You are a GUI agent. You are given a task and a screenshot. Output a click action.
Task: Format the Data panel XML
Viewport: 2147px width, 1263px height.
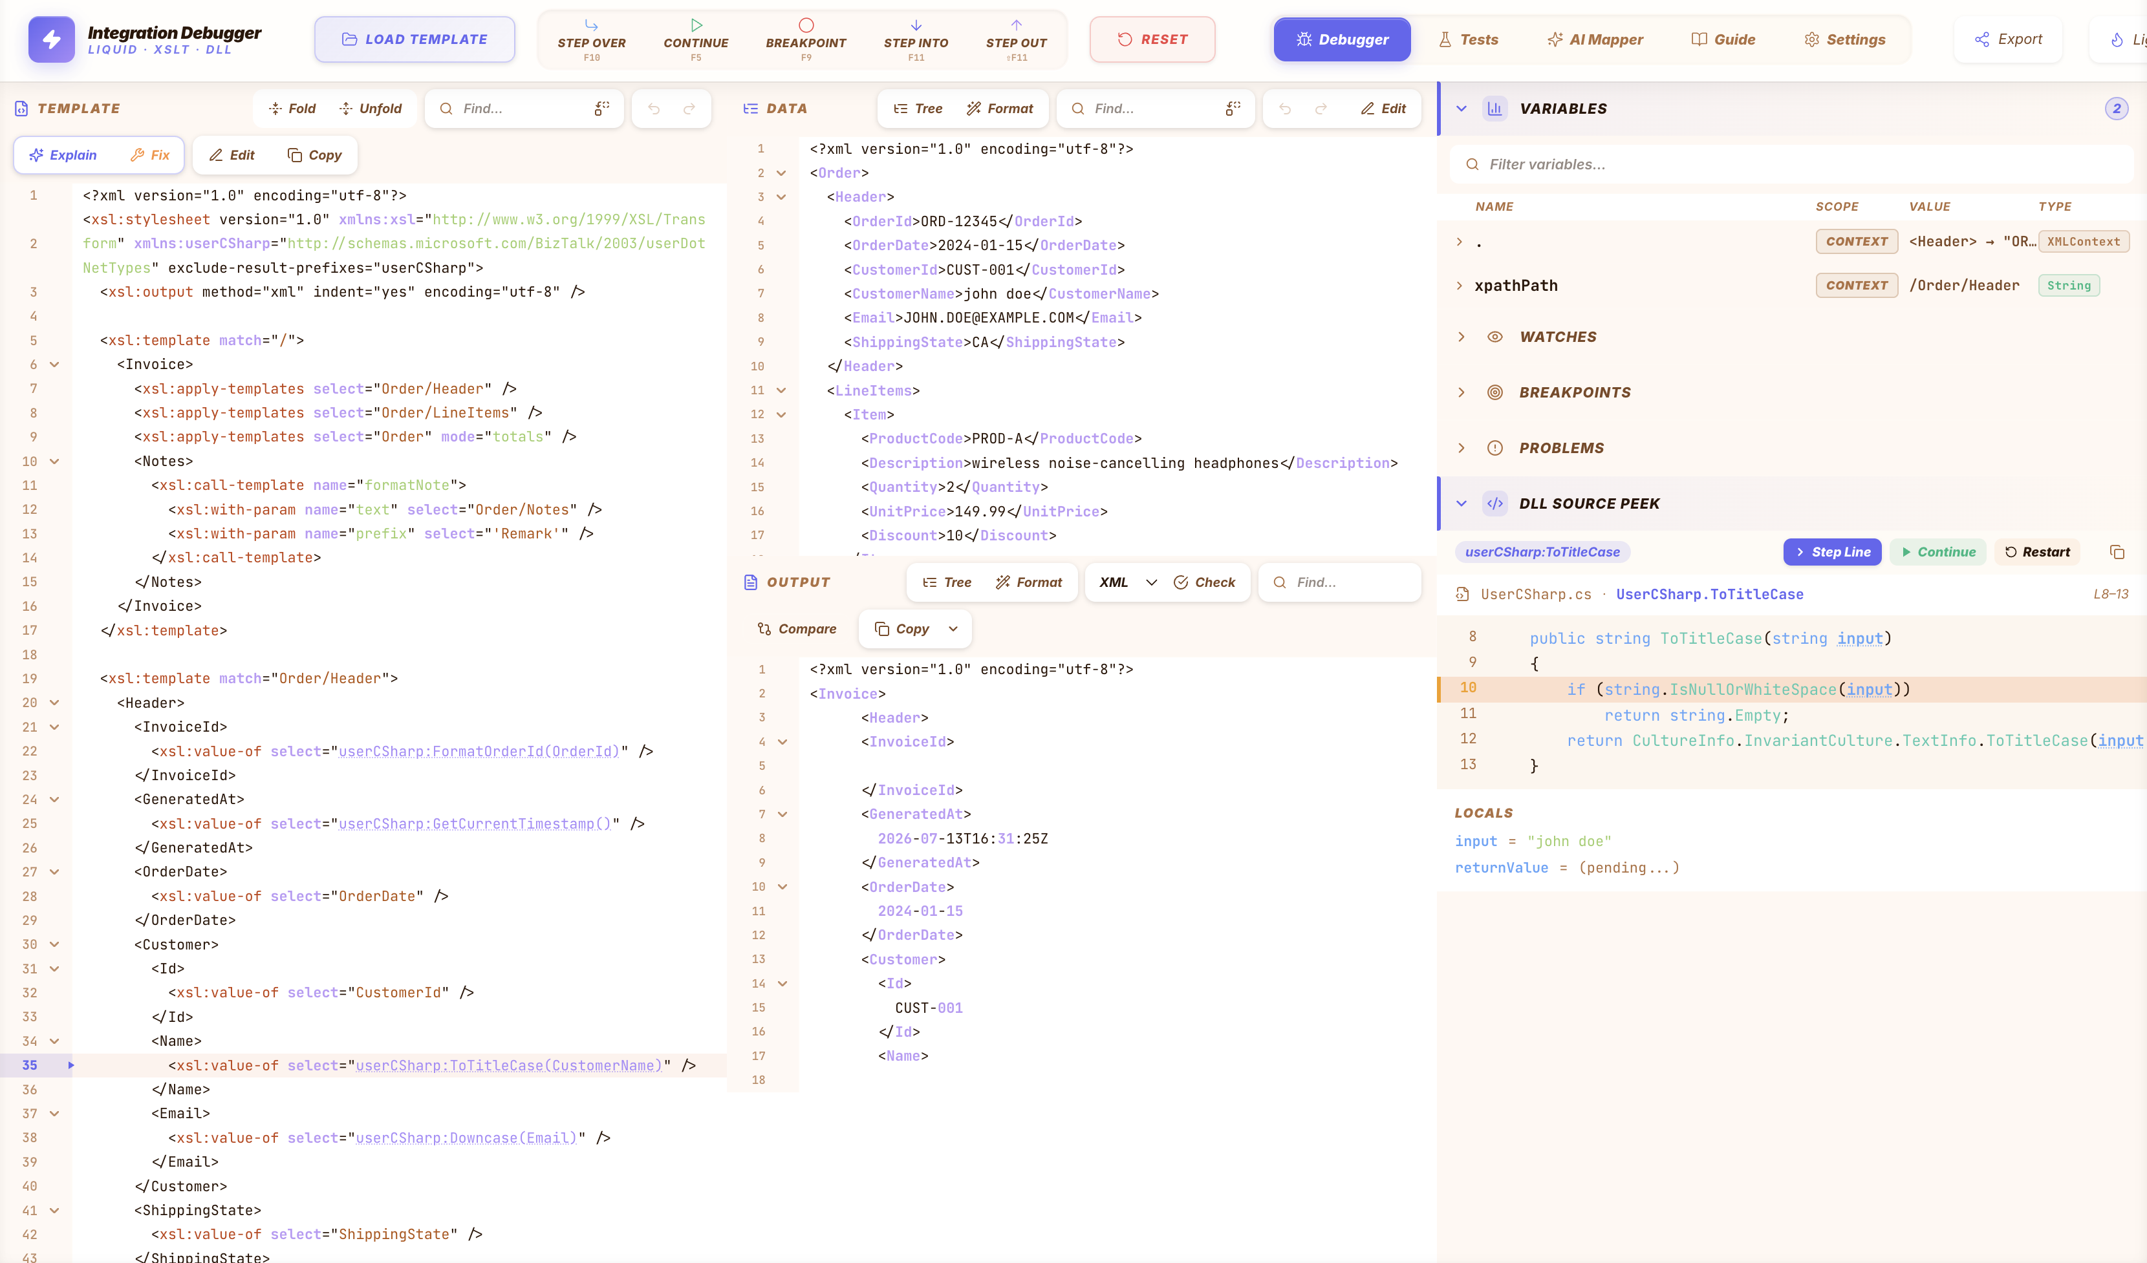[999, 108]
